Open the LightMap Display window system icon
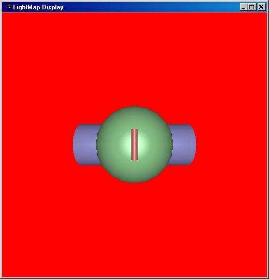The width and height of the screenshot is (269, 279). pyautogui.click(x=7, y=7)
